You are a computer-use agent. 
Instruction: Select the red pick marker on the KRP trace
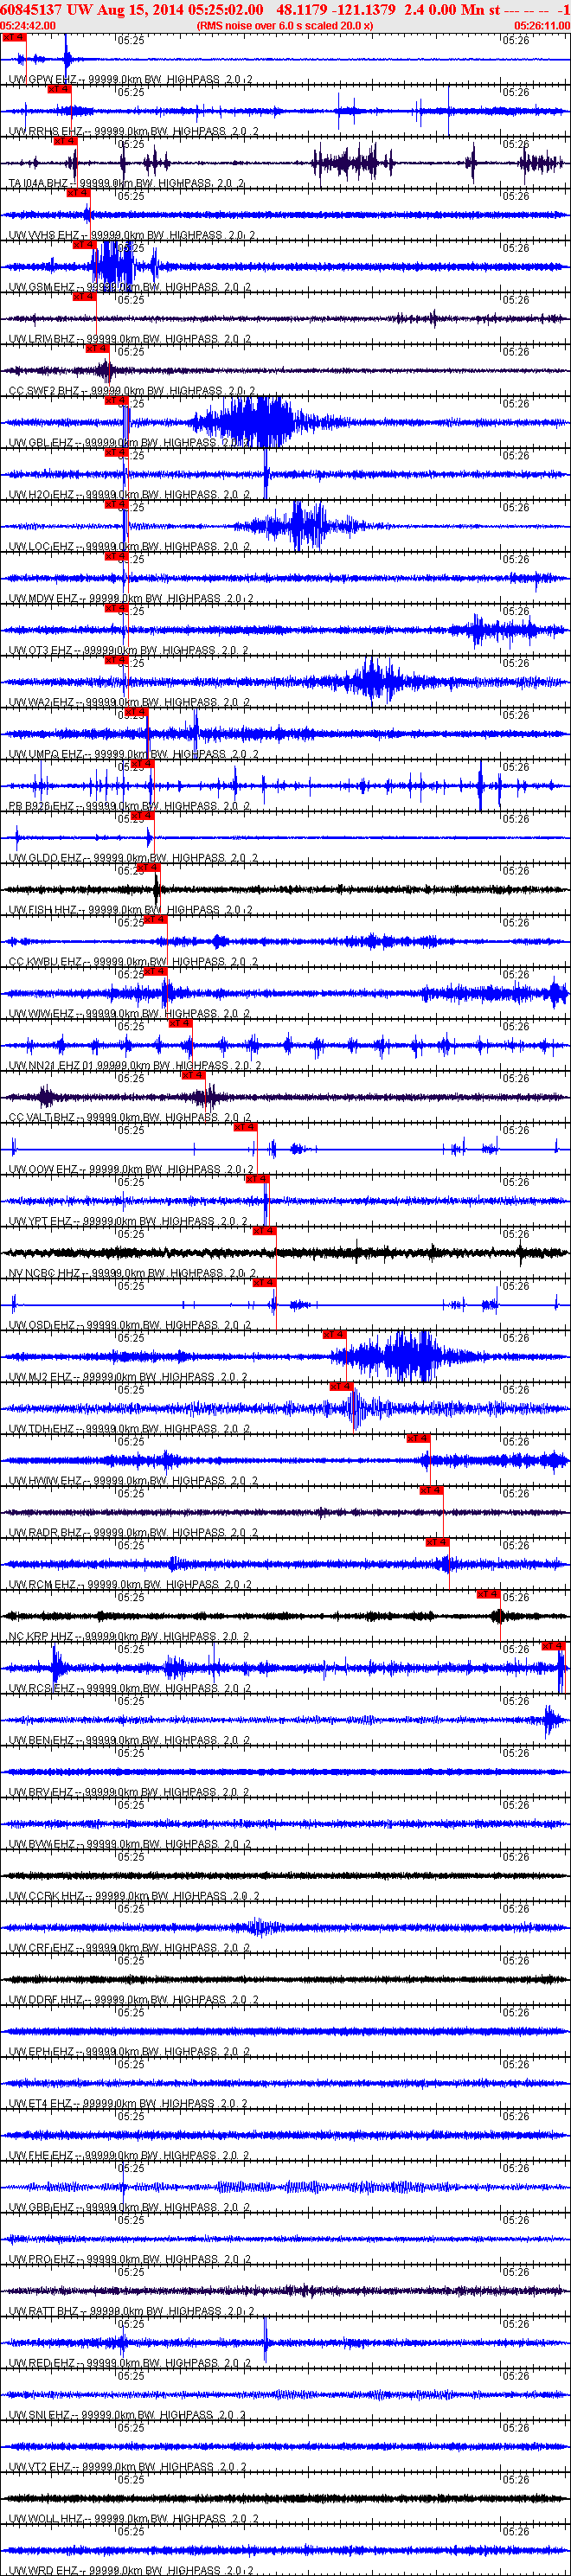coord(488,1594)
